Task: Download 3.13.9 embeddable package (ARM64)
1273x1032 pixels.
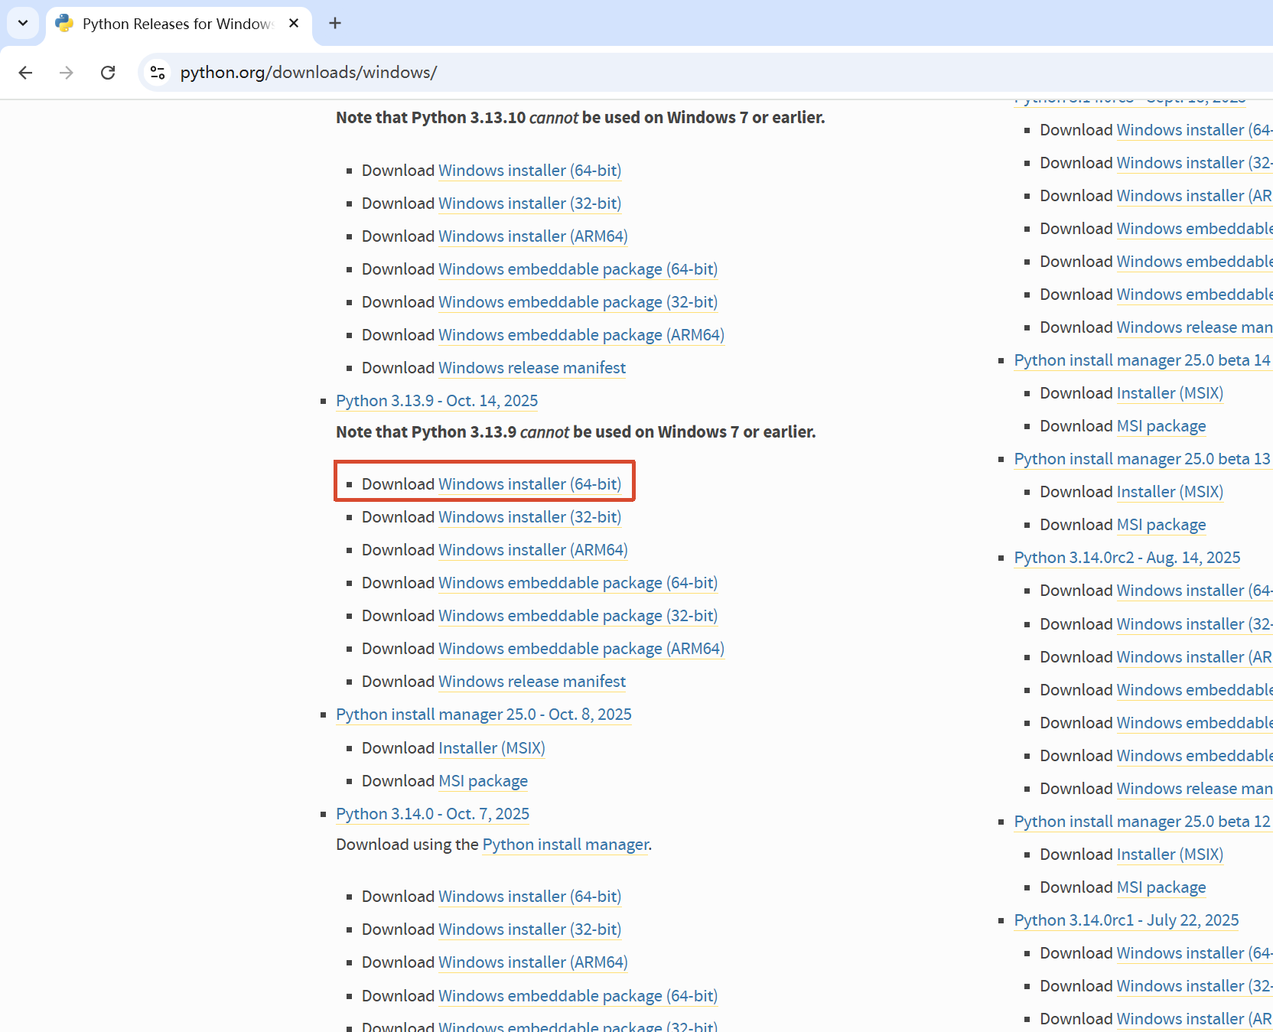Action: pos(581,649)
